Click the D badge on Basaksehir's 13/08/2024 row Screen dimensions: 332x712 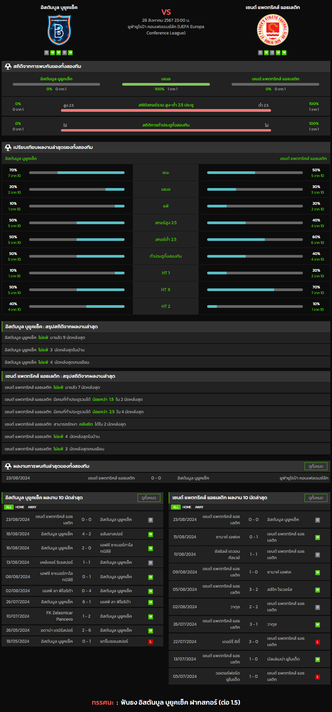pos(151,563)
